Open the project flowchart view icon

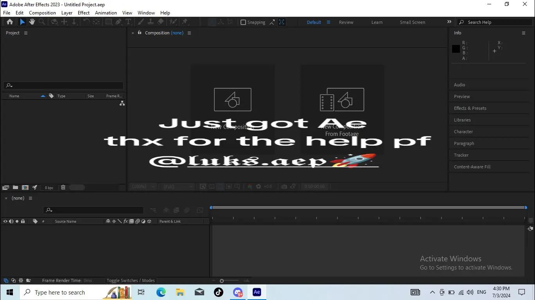coord(122,104)
